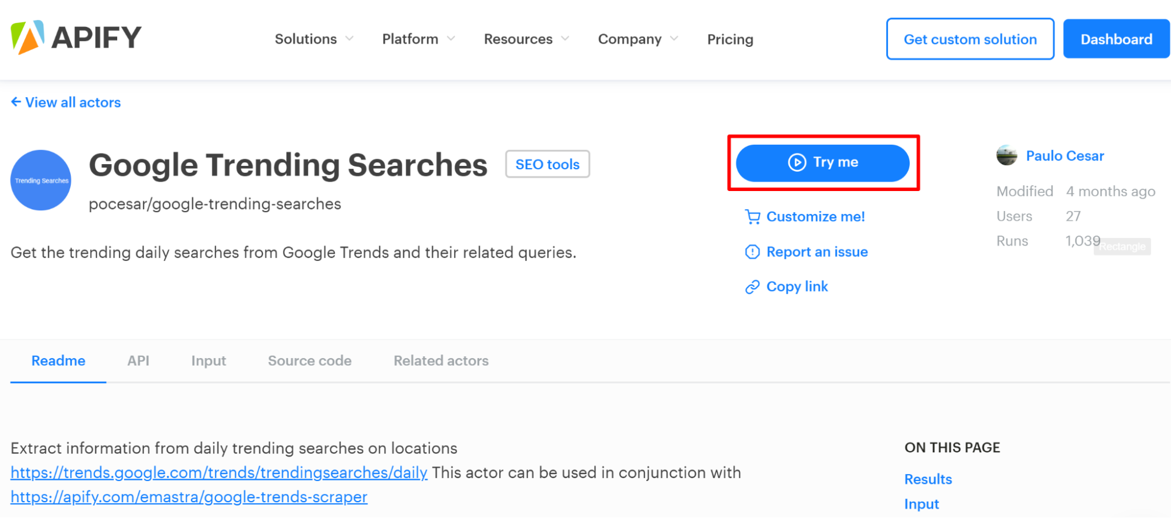Click the Users count 27
Image resolution: width=1171 pixels, height=518 pixels.
1073,216
